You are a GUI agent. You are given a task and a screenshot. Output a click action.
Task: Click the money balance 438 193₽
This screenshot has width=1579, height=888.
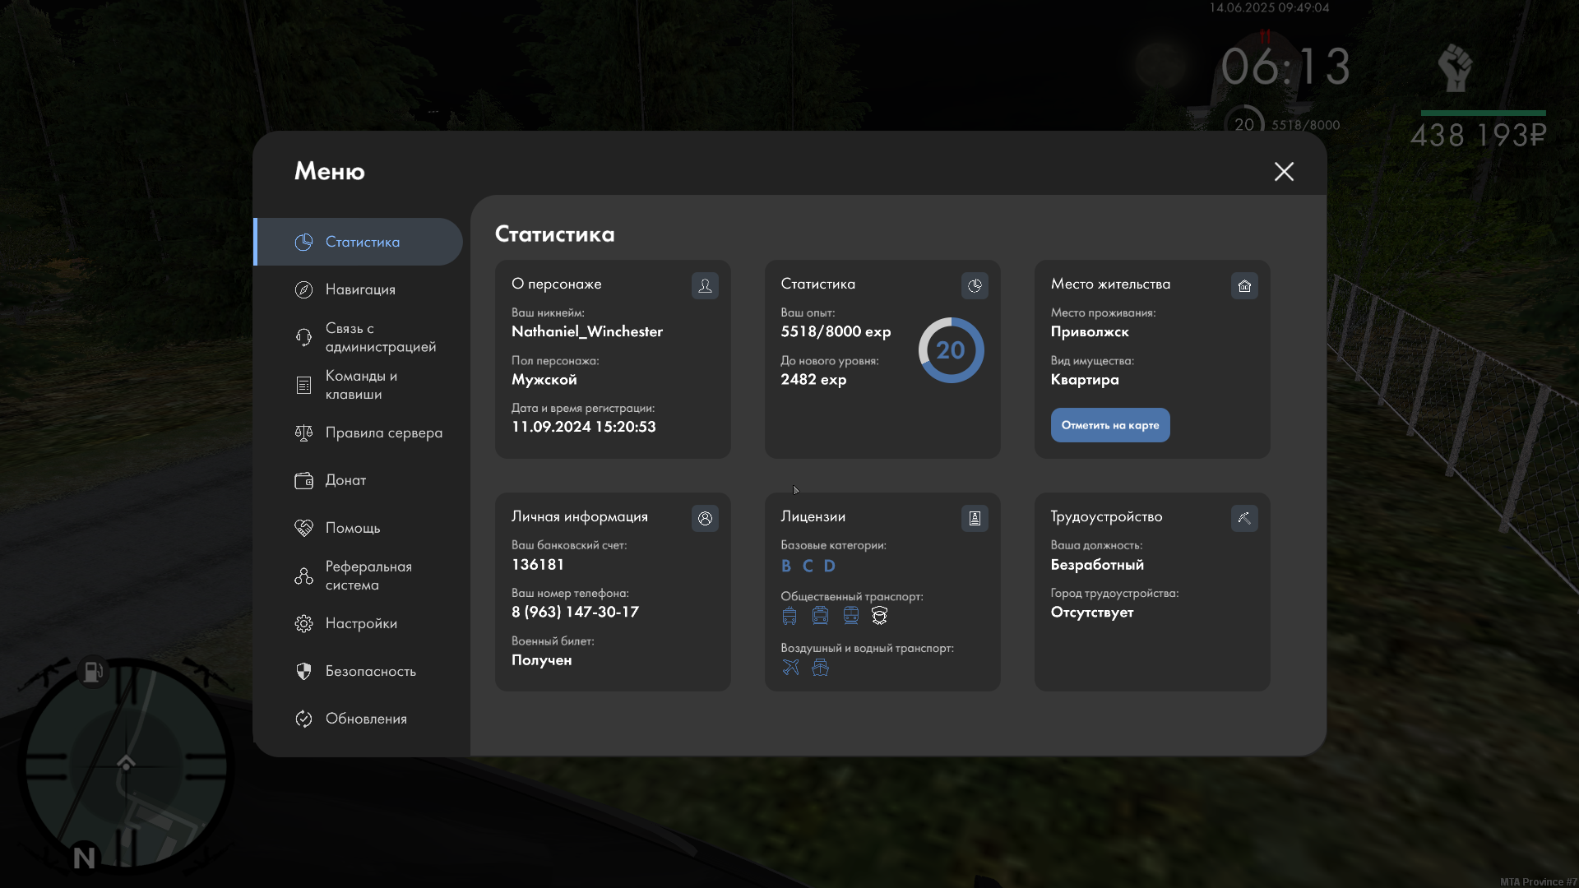click(x=1479, y=135)
